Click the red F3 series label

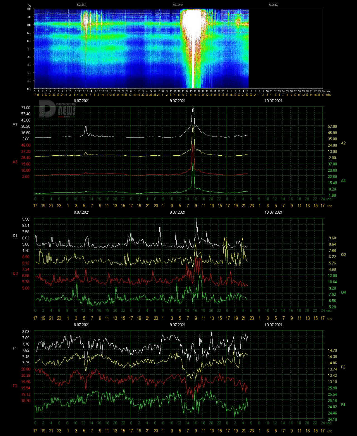pos(15,386)
